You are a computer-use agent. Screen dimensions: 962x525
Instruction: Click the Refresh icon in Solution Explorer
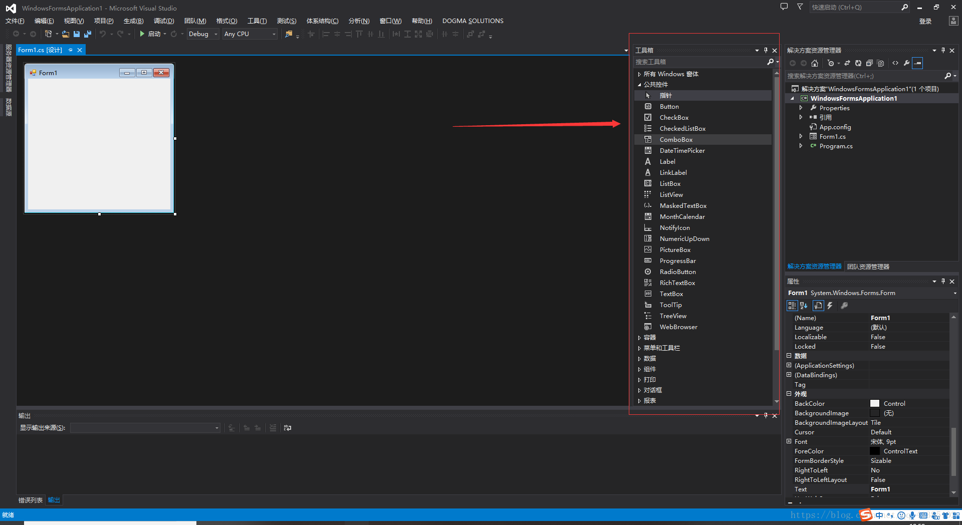point(858,63)
